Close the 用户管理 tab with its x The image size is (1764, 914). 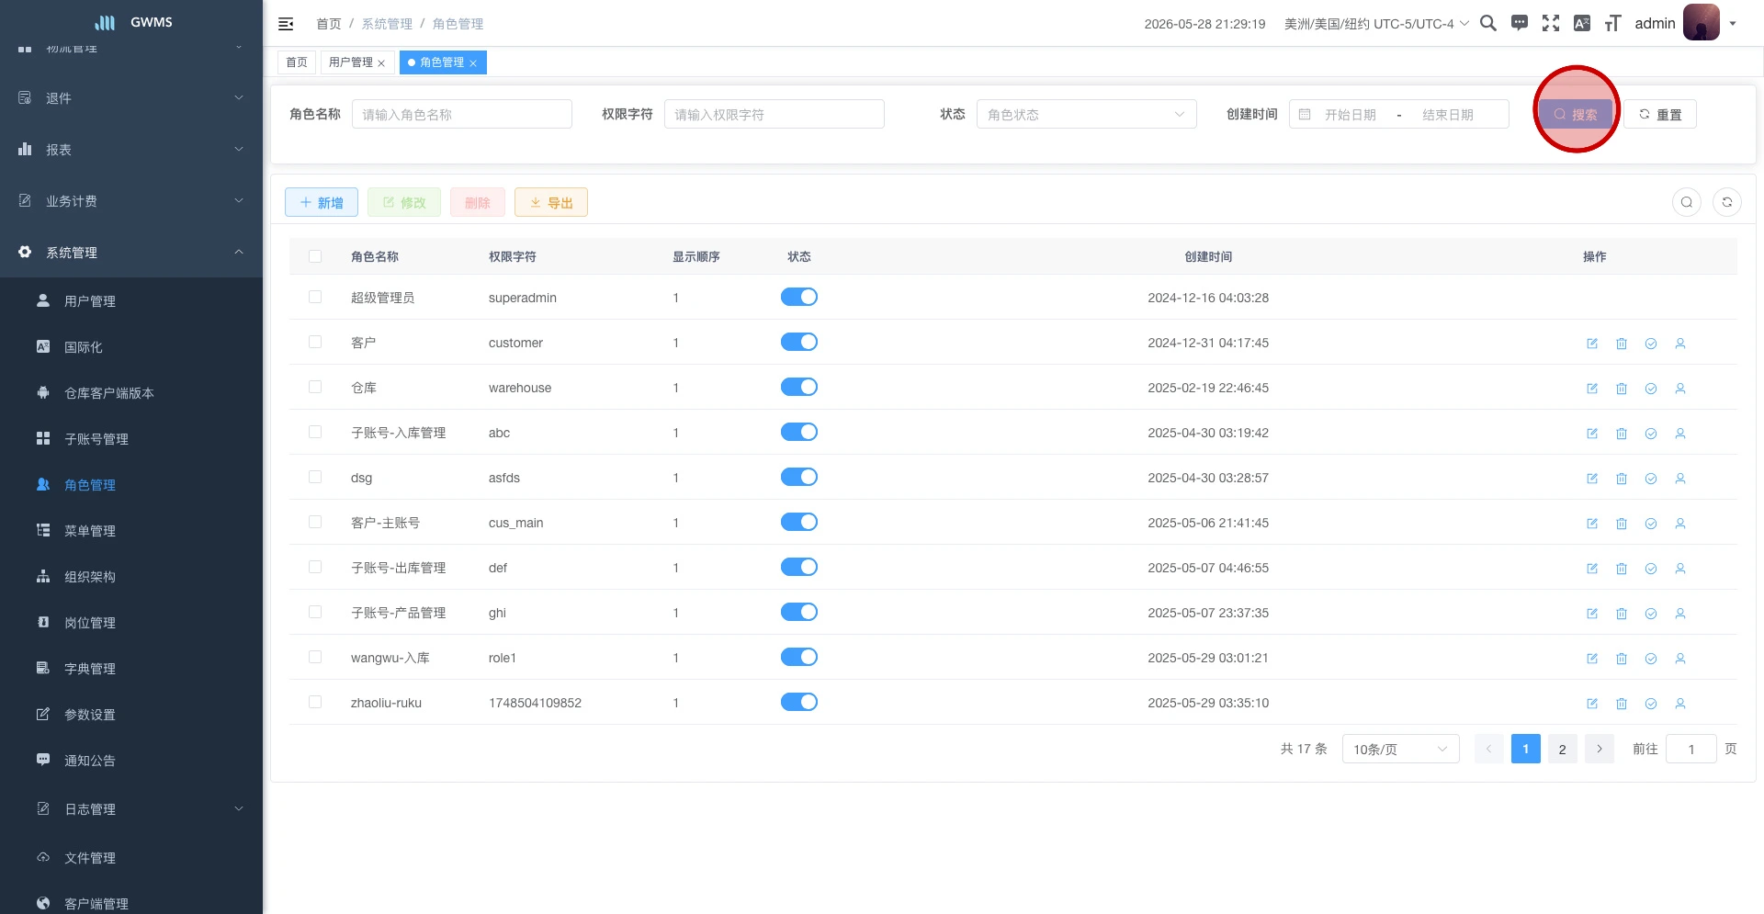click(x=381, y=63)
